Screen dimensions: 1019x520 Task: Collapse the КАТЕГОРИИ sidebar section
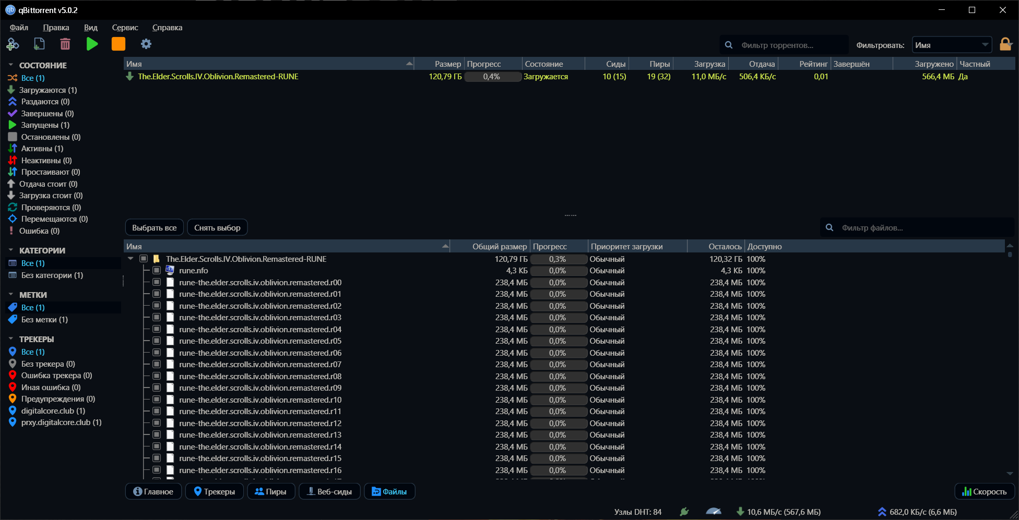11,250
